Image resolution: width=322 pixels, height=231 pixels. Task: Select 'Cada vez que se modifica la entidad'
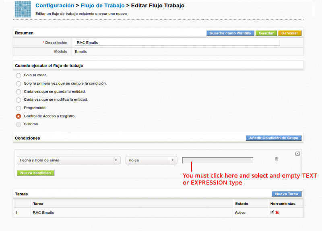19,100
